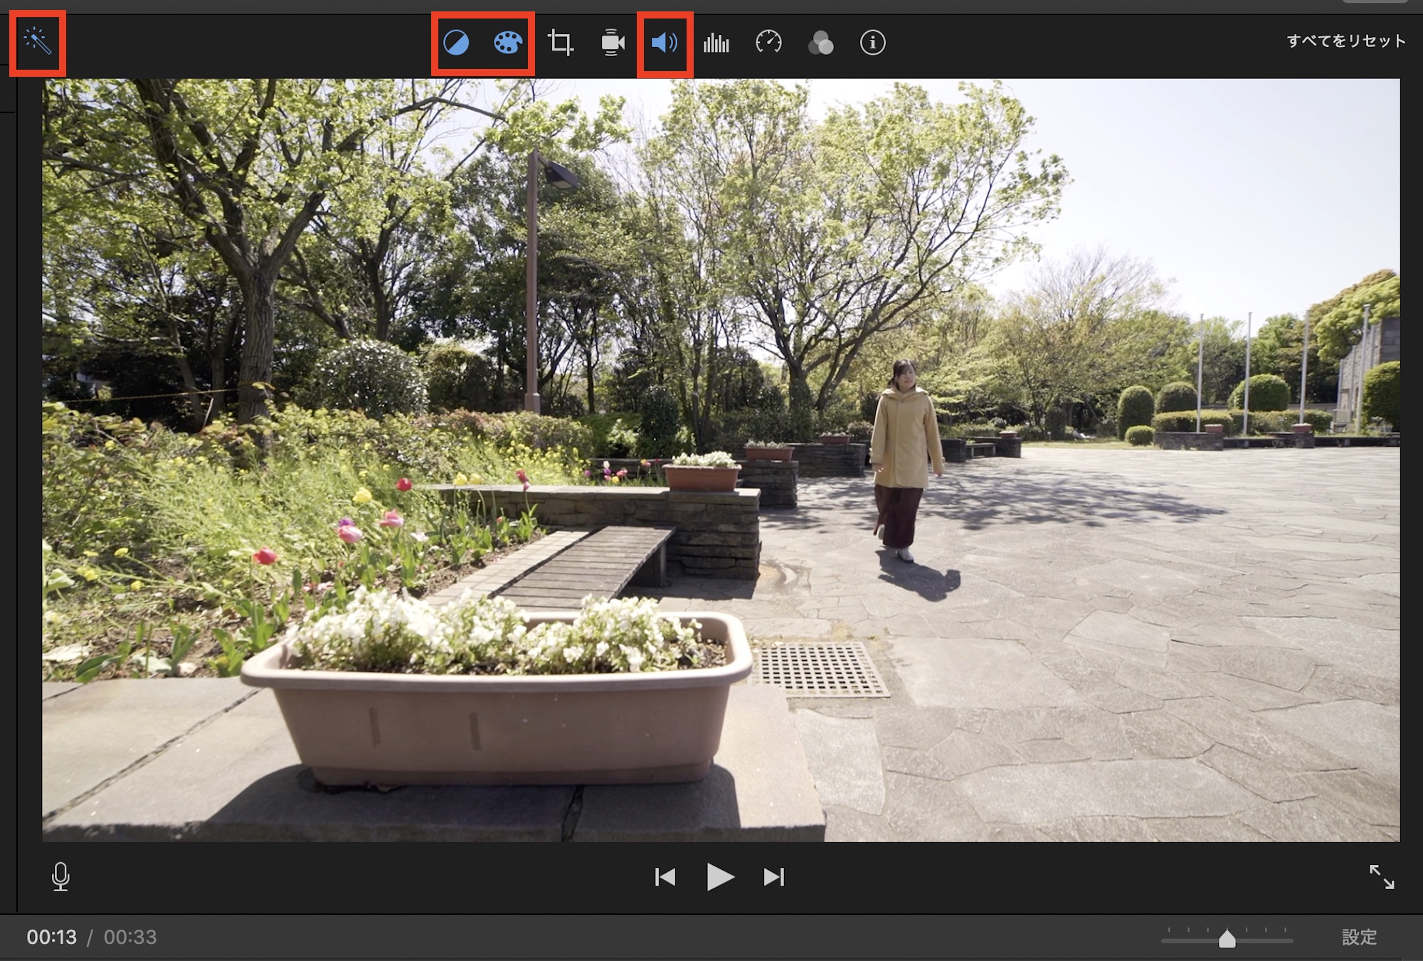This screenshot has height=961, width=1423.
Task: Jump to the previous clip
Action: pyautogui.click(x=665, y=877)
